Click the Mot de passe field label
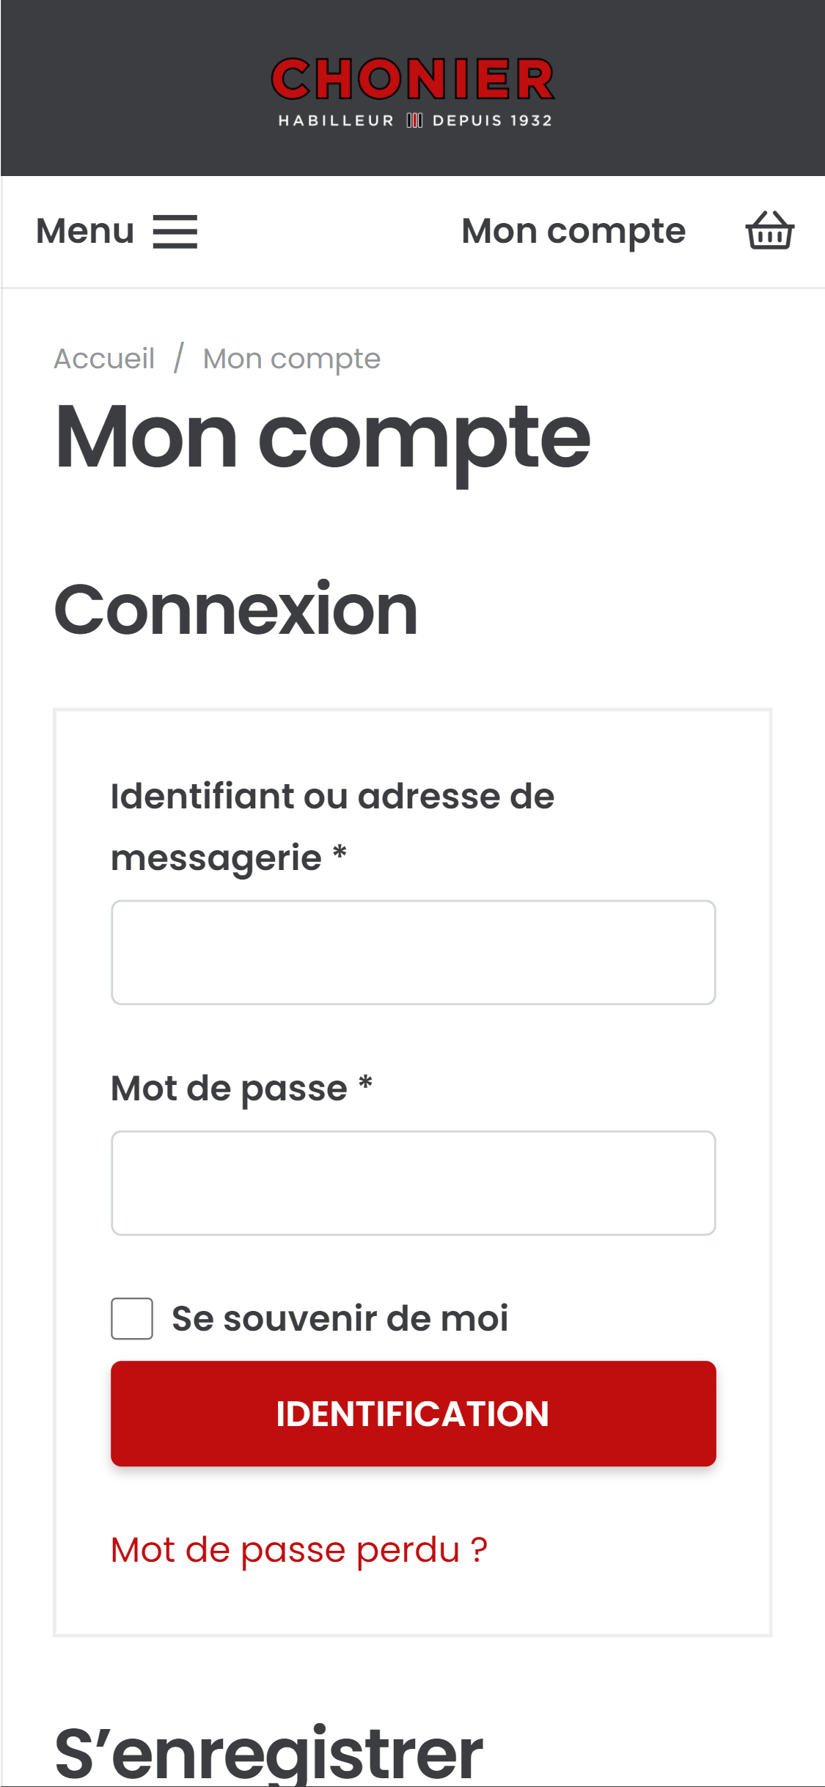 click(x=242, y=1088)
